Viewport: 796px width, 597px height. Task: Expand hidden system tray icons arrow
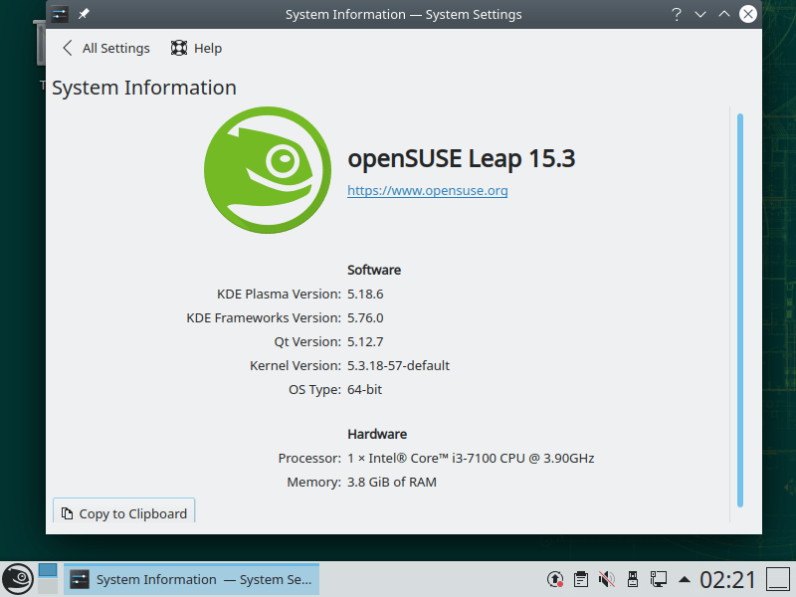pyautogui.click(x=685, y=579)
